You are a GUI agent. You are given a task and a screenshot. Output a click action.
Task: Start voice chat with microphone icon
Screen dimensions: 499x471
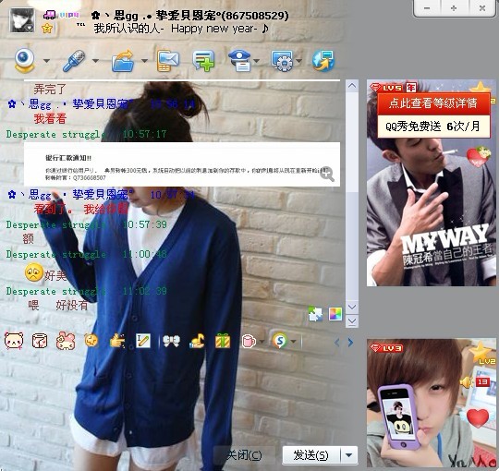(74, 60)
